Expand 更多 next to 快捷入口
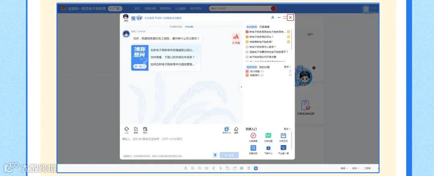The image size is (434, 176). 287,129
